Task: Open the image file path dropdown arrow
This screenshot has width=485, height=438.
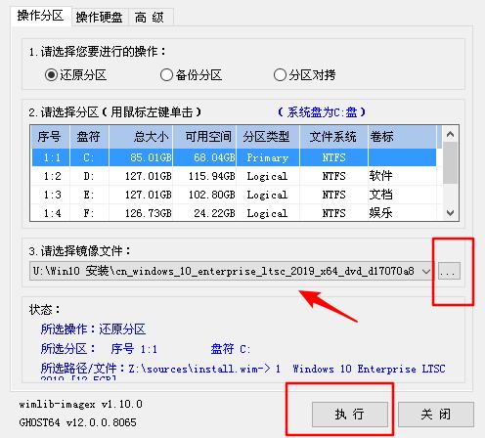Action: click(425, 271)
